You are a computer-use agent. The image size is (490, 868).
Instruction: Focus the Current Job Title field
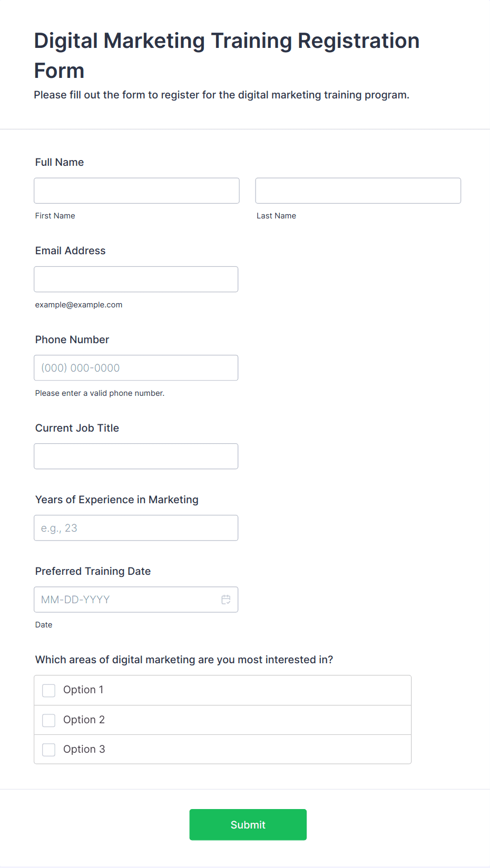136,456
